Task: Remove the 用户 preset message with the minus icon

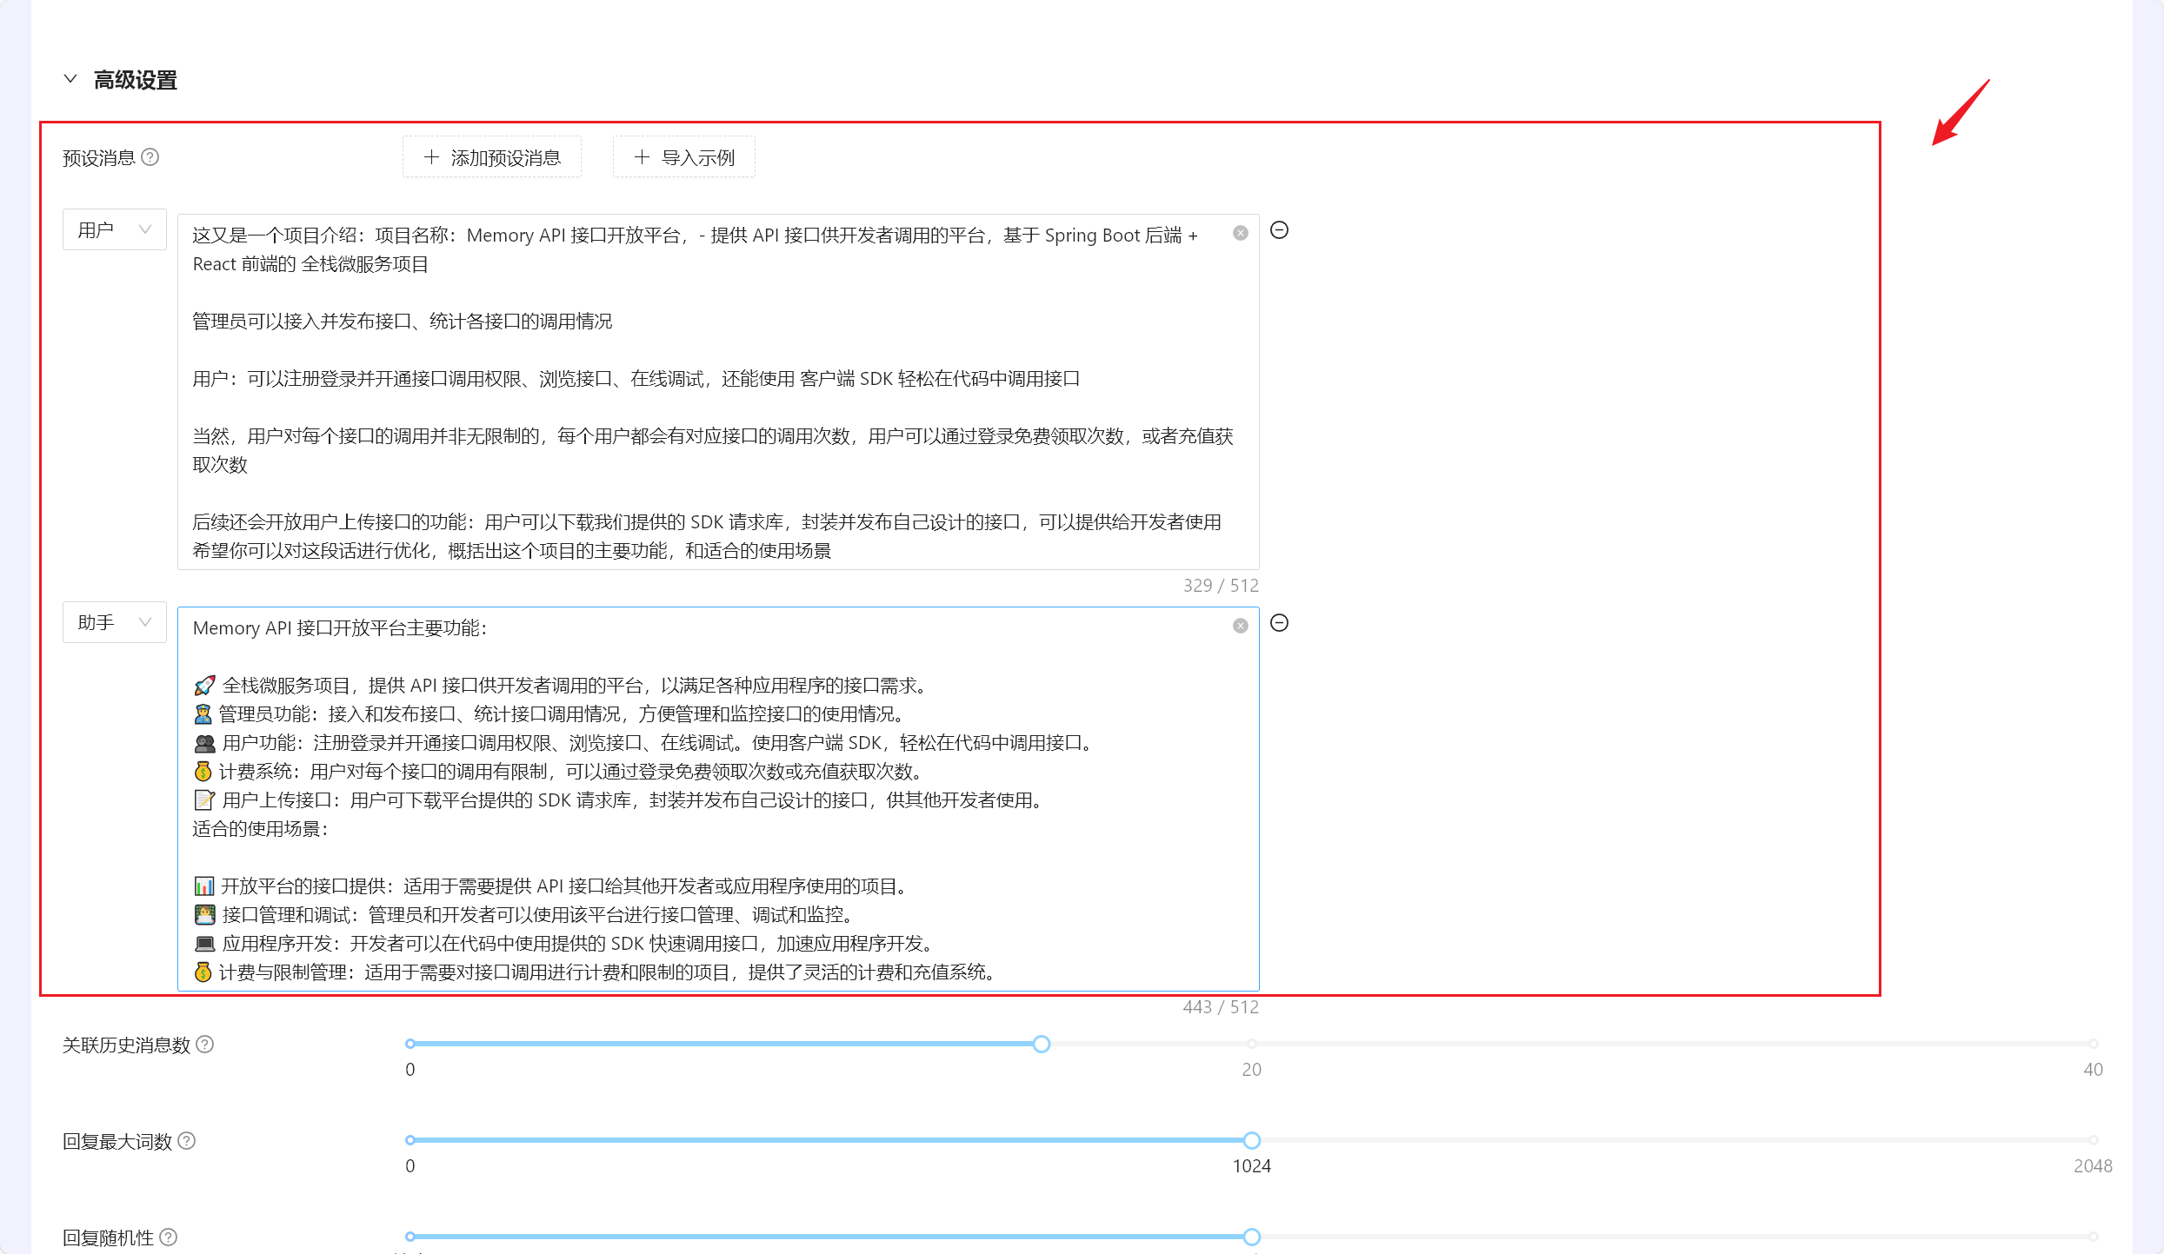Action: 1280,230
